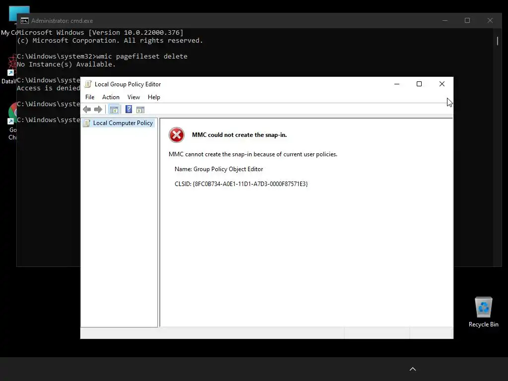Show hidden tray icons chevron on taskbar

click(413, 369)
